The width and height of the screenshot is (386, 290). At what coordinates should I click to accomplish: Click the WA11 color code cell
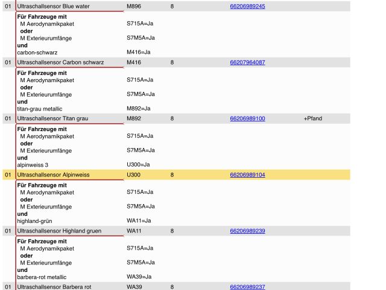click(133, 231)
